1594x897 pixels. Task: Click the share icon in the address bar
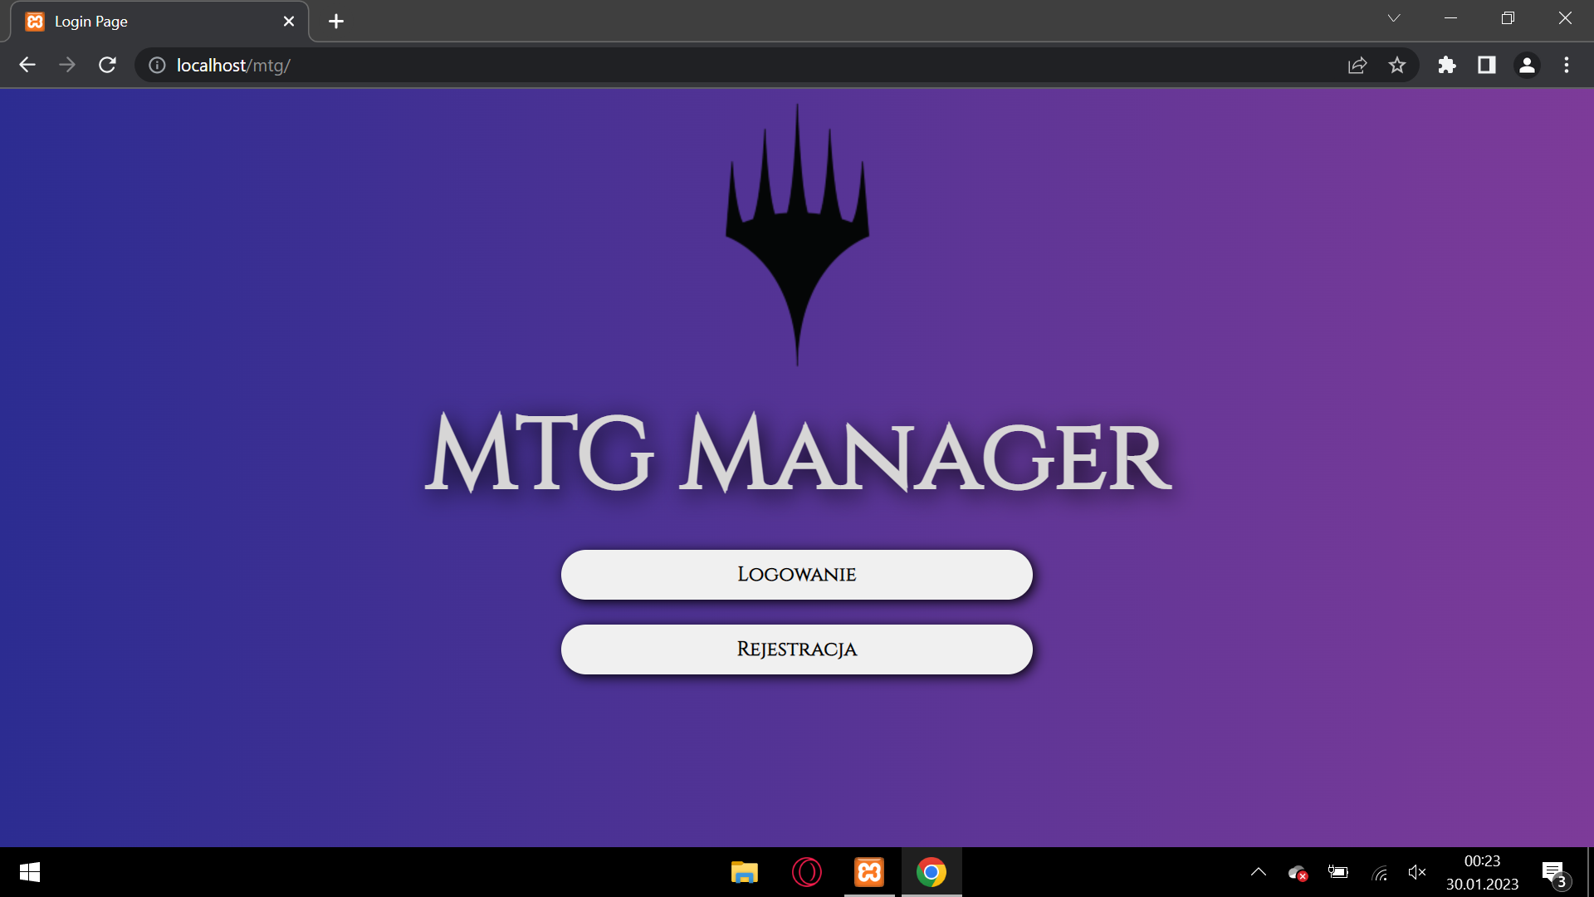coord(1357,65)
